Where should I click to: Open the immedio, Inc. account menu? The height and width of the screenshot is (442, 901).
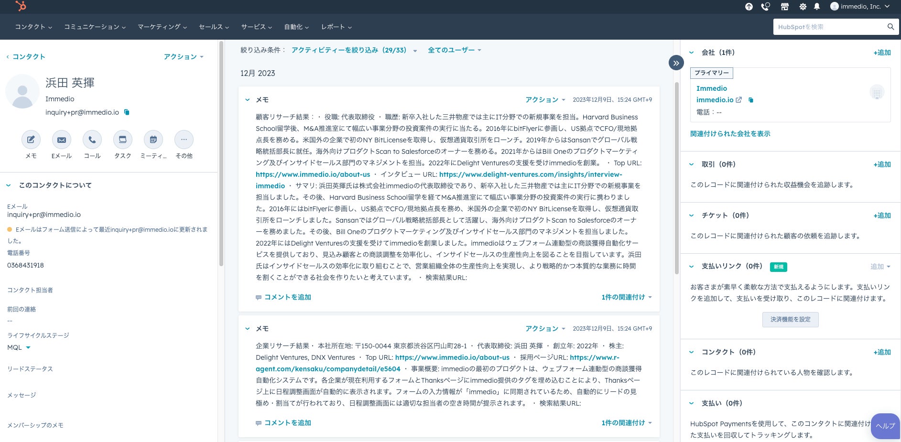click(860, 7)
